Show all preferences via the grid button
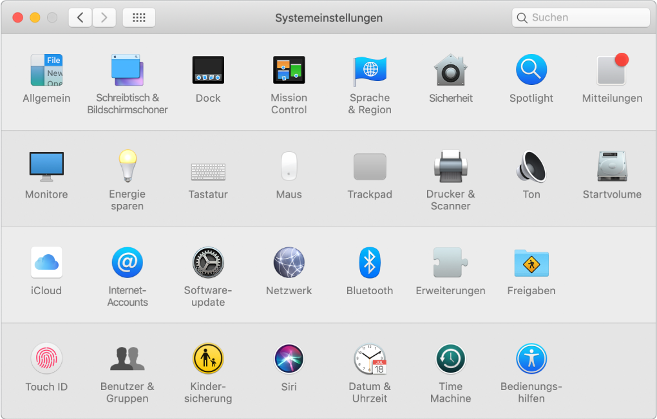The image size is (657, 419). 138,17
